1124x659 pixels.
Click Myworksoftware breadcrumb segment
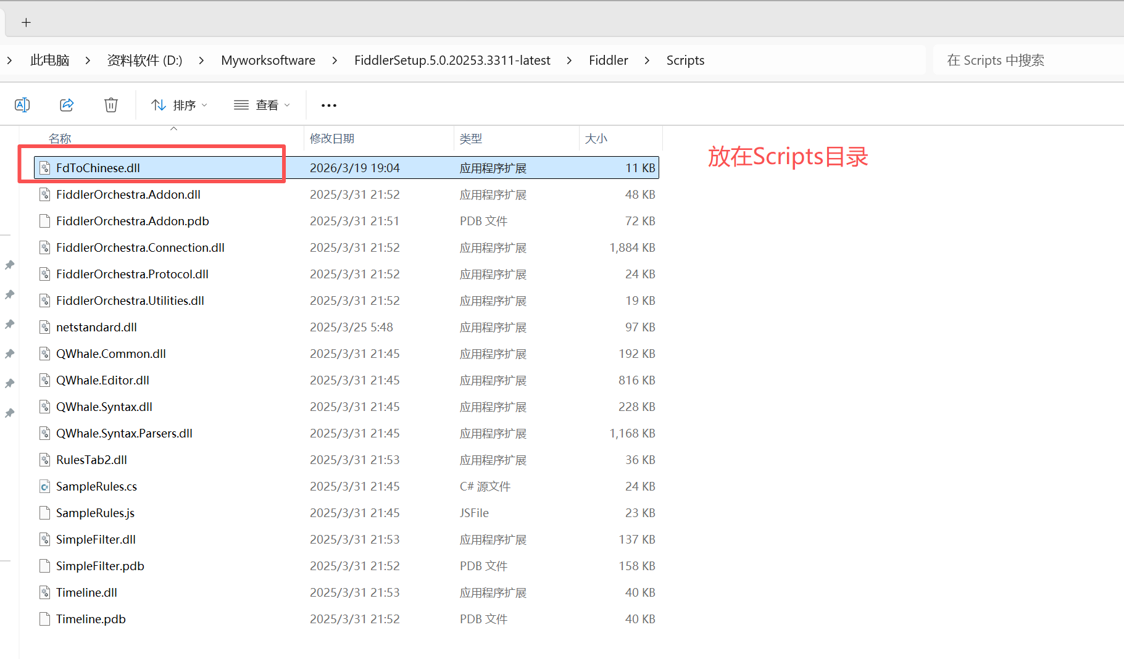268,60
